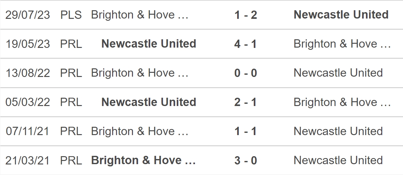
Task: Select the 13/08/22 match date
Action: [28, 73]
